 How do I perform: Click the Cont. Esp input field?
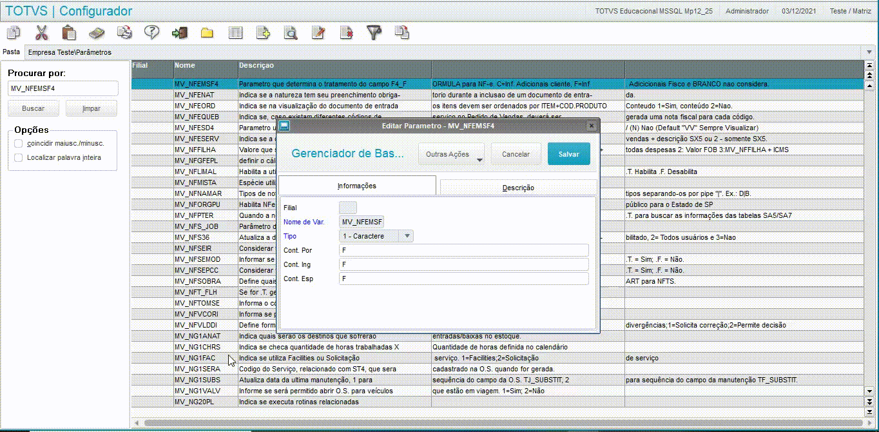click(x=463, y=279)
